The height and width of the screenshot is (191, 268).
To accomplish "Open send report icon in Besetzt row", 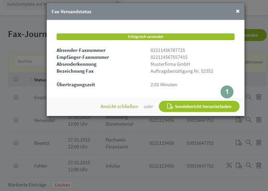I will [x=239, y=142].
